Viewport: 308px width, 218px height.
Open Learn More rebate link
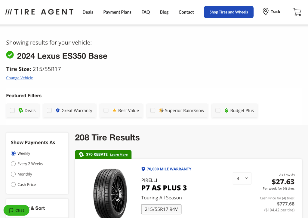click(119, 155)
